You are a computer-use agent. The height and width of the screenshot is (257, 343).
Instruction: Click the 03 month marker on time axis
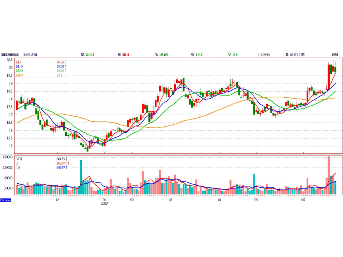coord(171,200)
